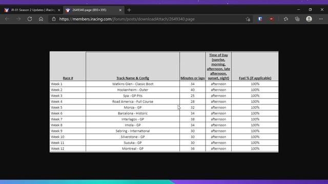Image resolution: width=328 pixels, height=184 pixels.
Task: Click the '25' minutes cell for Spa
Action: click(193, 96)
